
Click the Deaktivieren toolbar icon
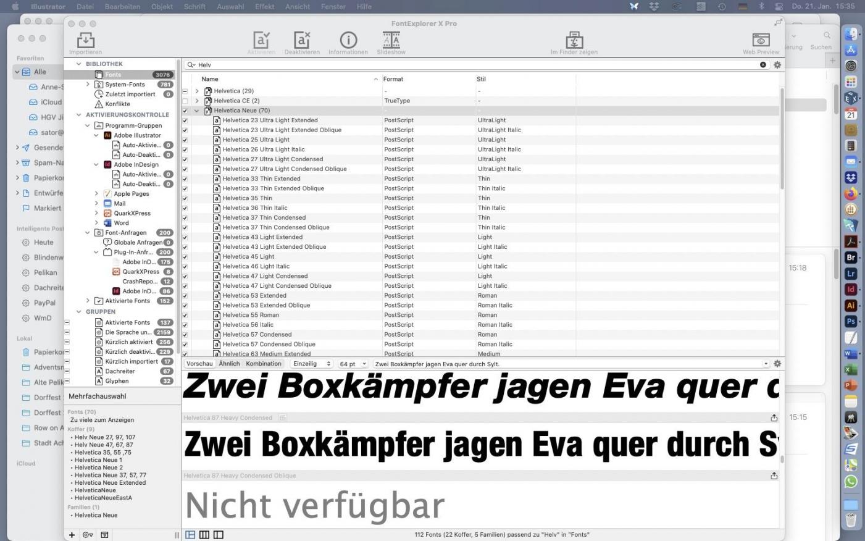pos(302,41)
